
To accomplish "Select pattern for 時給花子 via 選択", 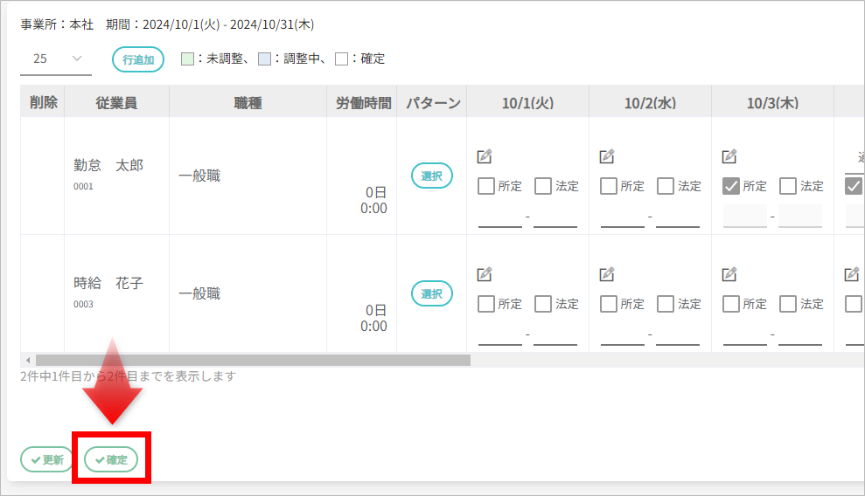I will (432, 293).
